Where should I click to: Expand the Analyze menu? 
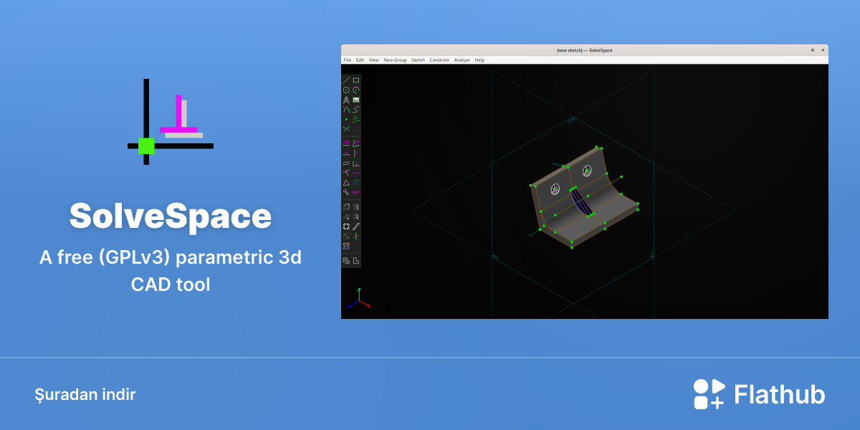click(x=462, y=60)
